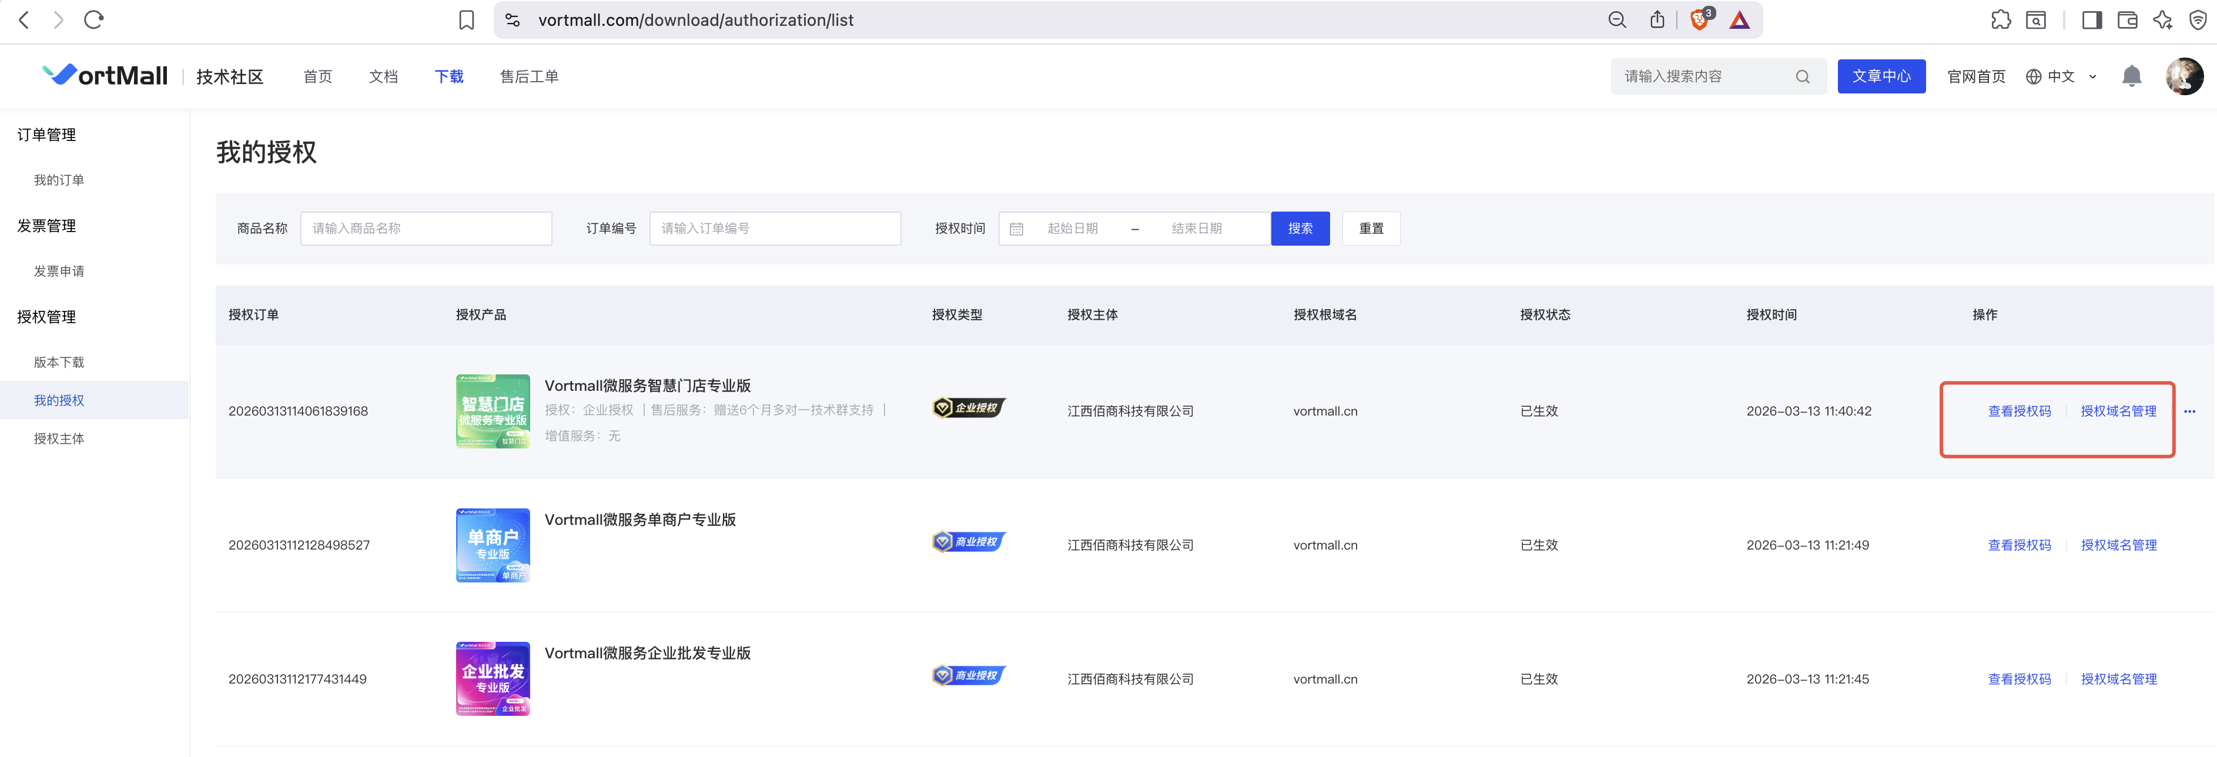This screenshot has height=757, width=2217.
Task: Click the browser bookmark icon
Action: (x=467, y=20)
